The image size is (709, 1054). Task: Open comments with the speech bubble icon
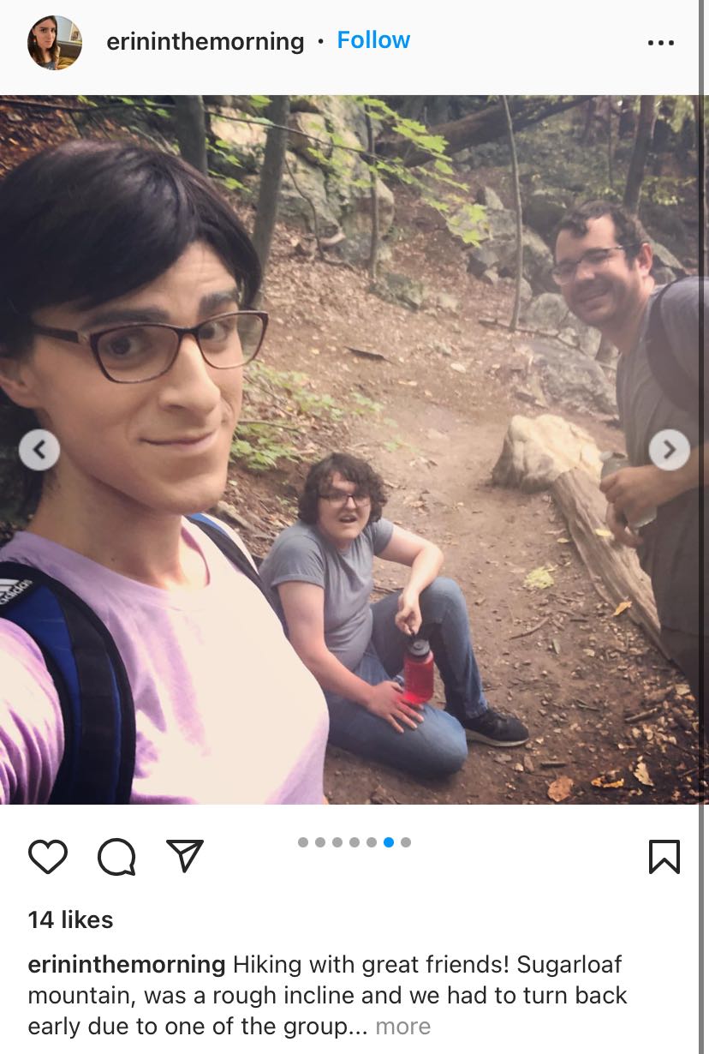point(116,856)
